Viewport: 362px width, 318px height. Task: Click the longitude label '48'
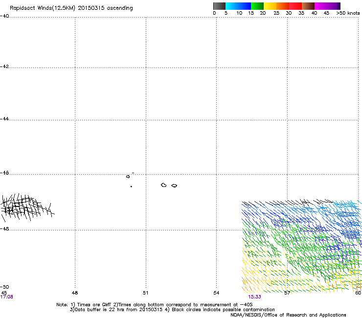75,293
